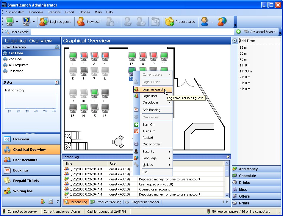Open the dropdown arrow beside globe user icon
Image resolution: width=283 pixels, height=216 pixels.
(229, 22)
